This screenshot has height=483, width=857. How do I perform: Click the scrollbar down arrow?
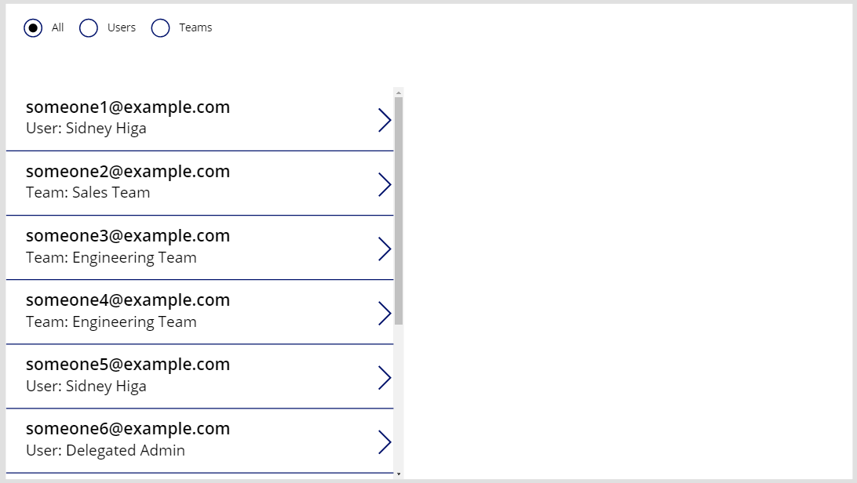[x=399, y=474]
